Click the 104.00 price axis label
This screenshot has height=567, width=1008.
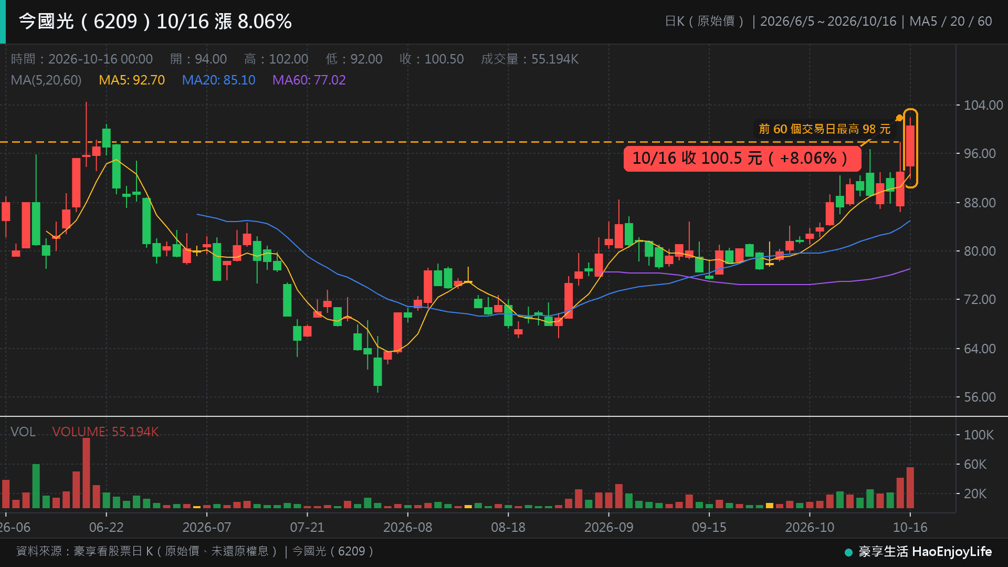point(983,106)
